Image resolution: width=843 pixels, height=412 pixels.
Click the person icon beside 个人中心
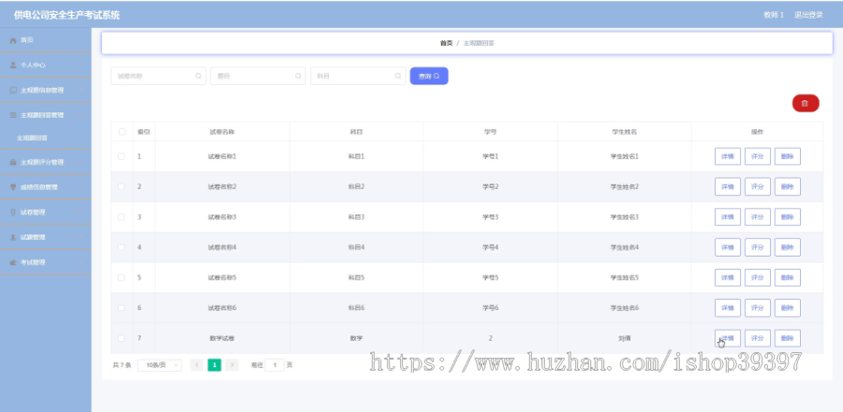pyautogui.click(x=13, y=65)
